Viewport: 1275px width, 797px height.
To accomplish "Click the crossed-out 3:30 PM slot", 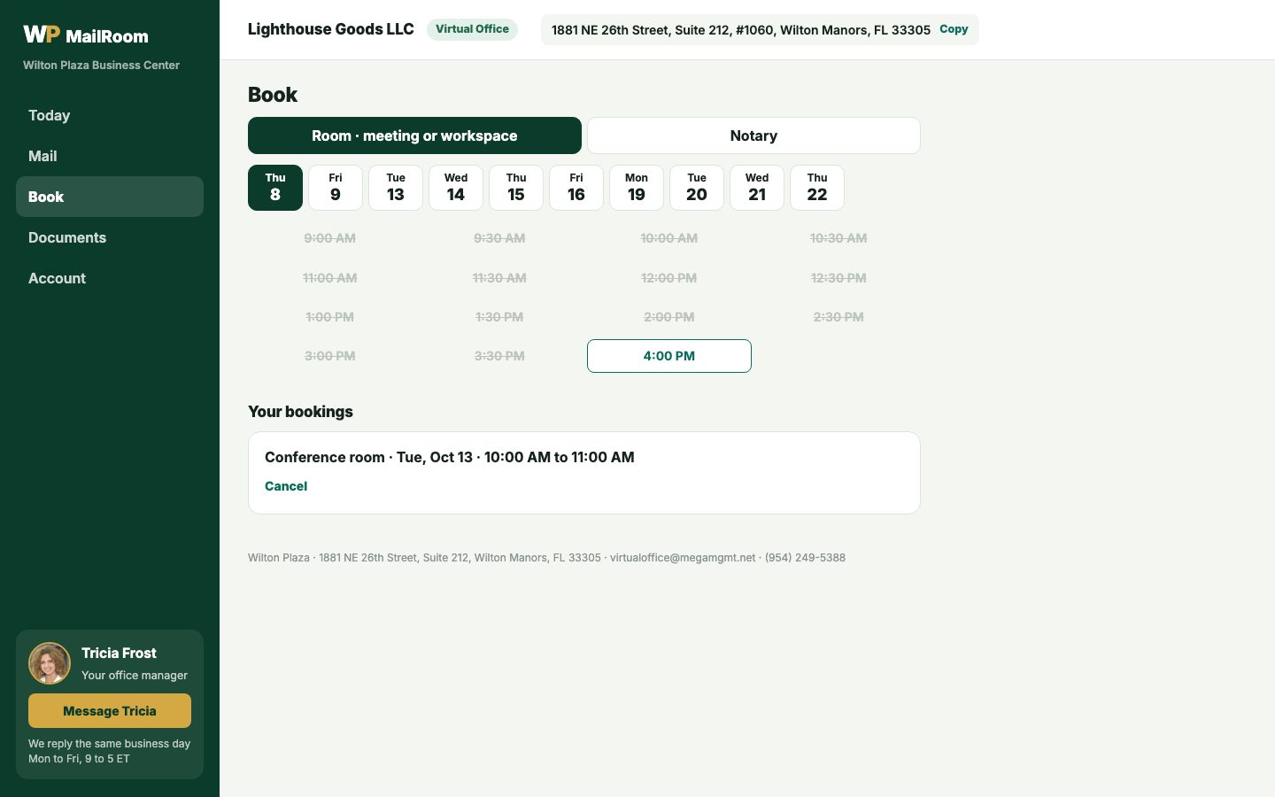I will pos(499,356).
